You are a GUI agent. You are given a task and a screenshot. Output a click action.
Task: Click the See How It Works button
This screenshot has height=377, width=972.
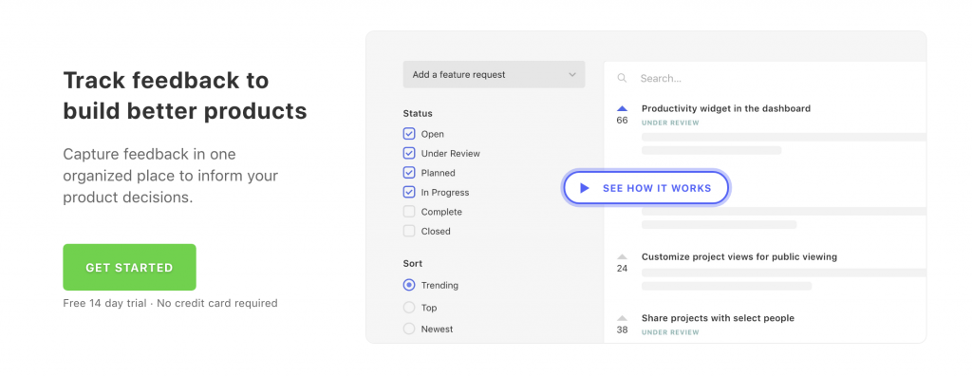click(x=646, y=188)
